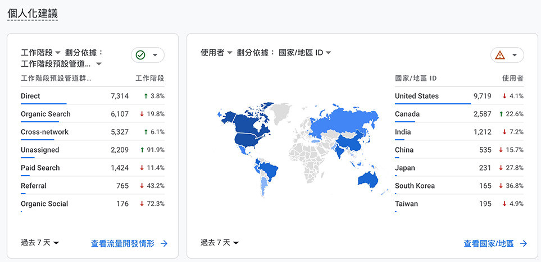The height and width of the screenshot is (262, 541).
Task: Click the green checkmark status icon
Action: [140, 55]
